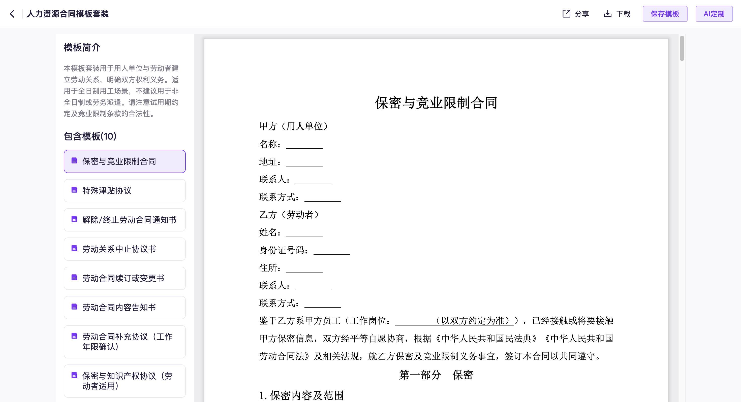Click the document icon beside 劳动合同续订或变更书

(74, 278)
